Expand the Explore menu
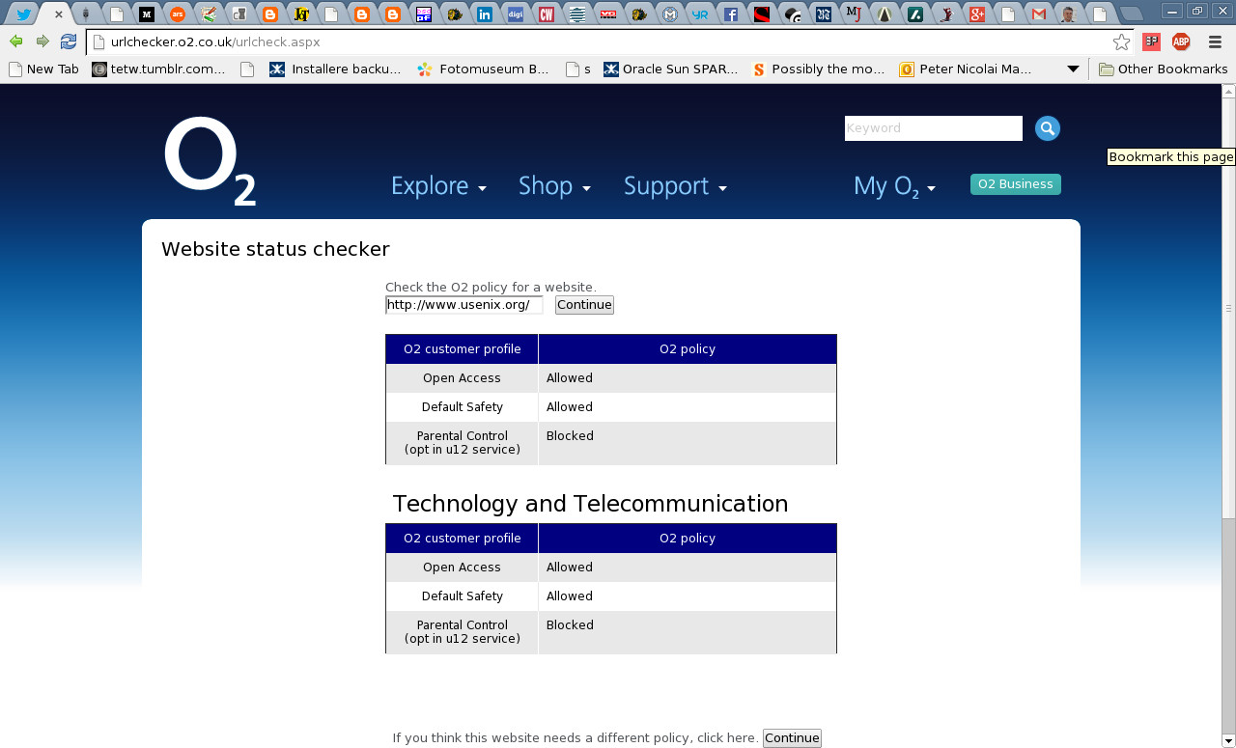This screenshot has height=748, width=1236. tap(438, 186)
